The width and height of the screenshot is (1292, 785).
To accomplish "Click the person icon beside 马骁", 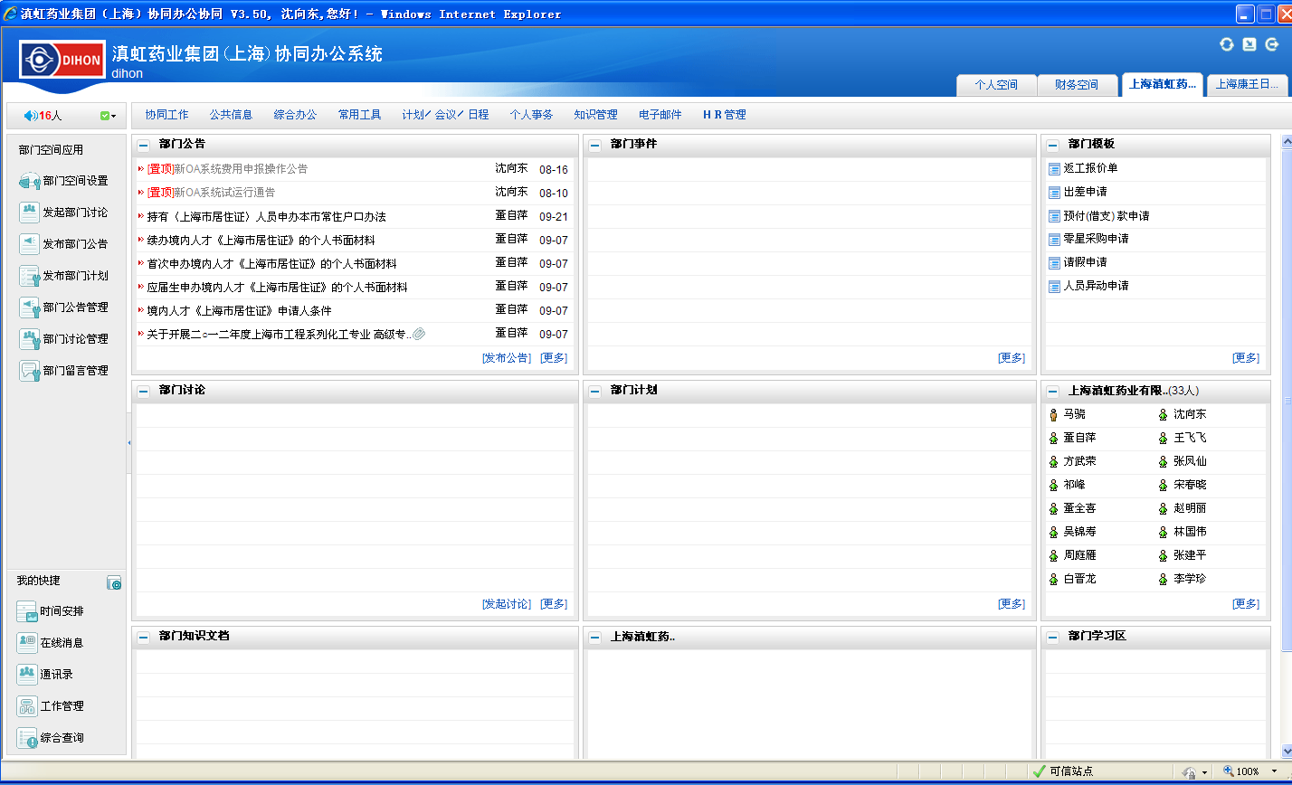I will pyautogui.click(x=1053, y=415).
